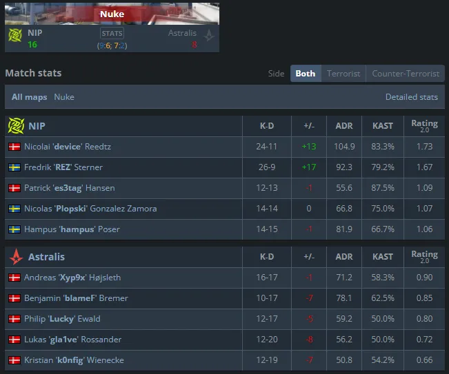The height and width of the screenshot is (374, 449).
Task: Switch side filter to Counter-Terrorist
Action: click(406, 74)
